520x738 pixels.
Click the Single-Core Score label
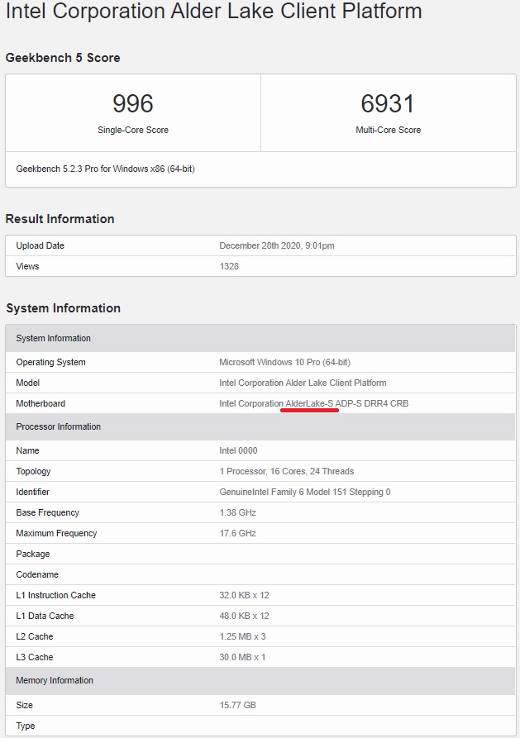coord(133,130)
